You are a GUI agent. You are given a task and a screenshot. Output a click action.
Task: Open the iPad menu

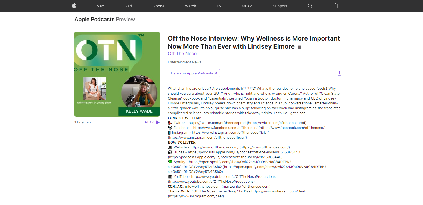click(128, 6)
